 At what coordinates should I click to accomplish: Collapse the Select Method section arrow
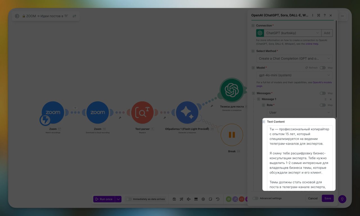(x=253, y=51)
